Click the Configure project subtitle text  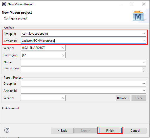pyautogui.click(x=15, y=18)
